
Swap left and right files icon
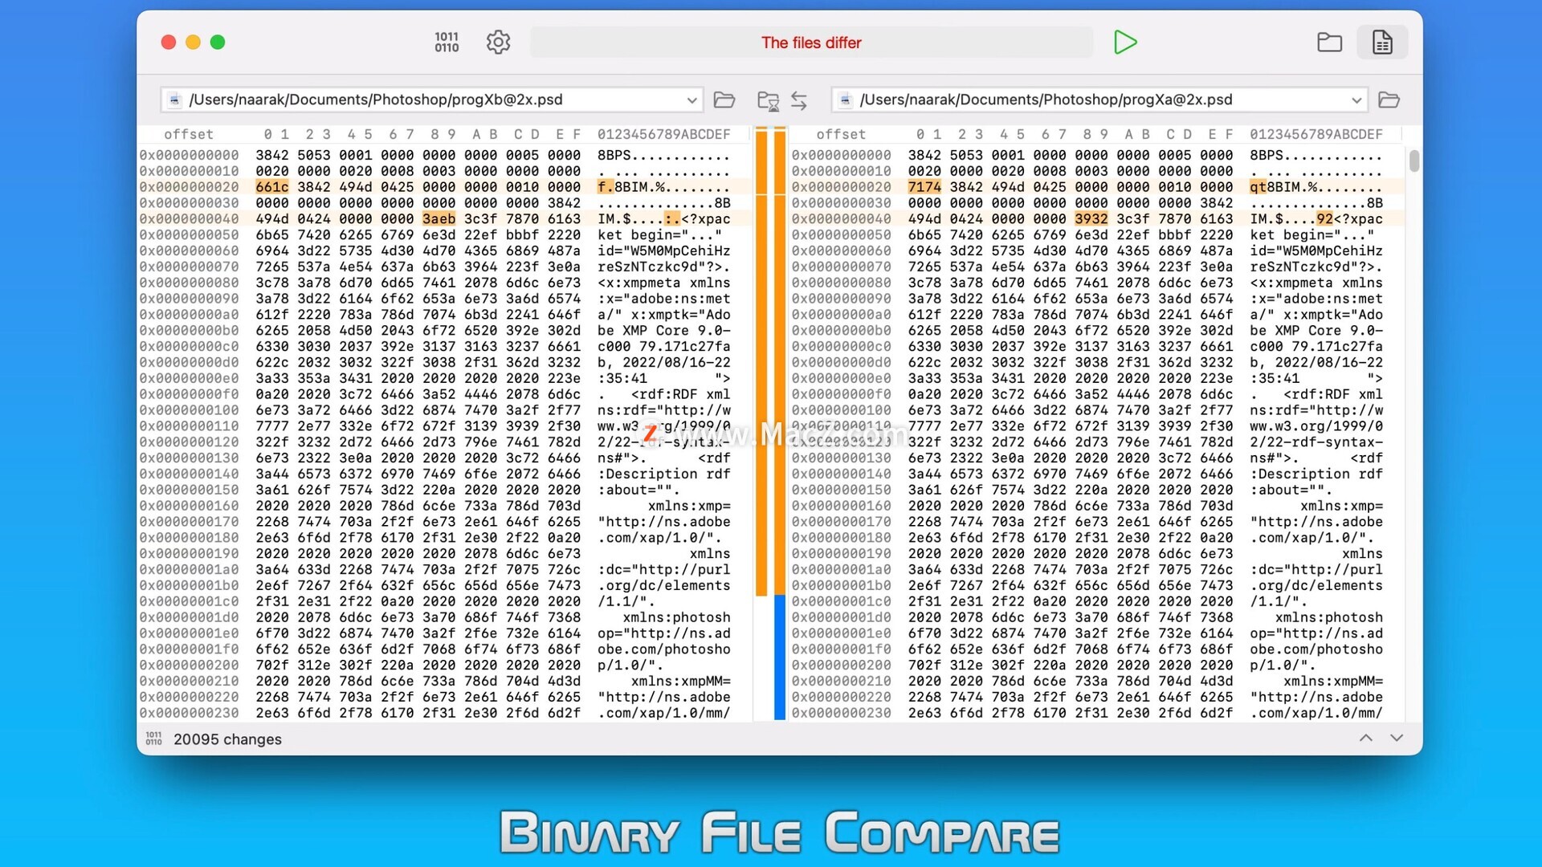pos(799,100)
